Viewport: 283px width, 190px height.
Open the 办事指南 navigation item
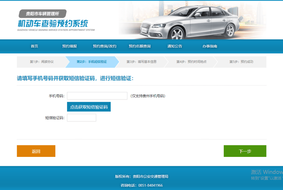(210, 46)
